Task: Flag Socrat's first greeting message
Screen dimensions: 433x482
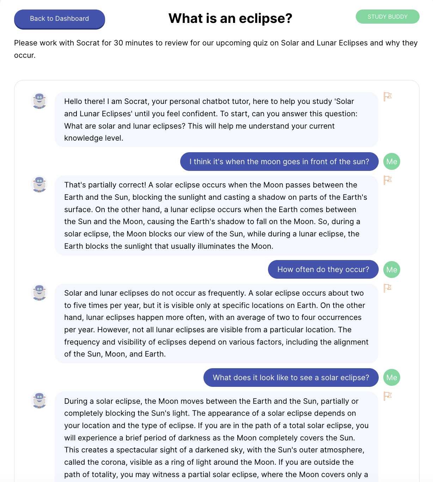Action: pyautogui.click(x=388, y=96)
